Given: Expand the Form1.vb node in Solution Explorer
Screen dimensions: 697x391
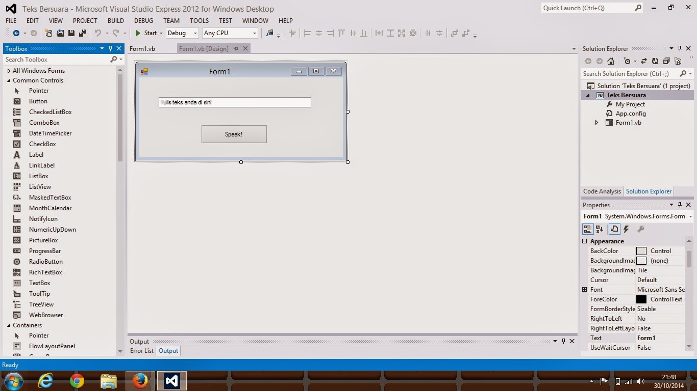Looking at the screenshot, I should pos(596,123).
